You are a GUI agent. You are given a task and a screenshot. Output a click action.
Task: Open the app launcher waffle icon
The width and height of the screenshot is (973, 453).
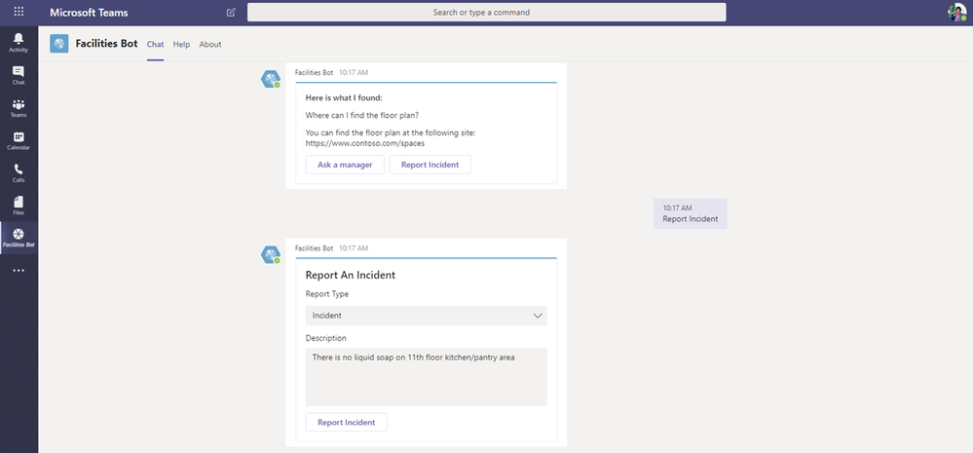(x=19, y=12)
